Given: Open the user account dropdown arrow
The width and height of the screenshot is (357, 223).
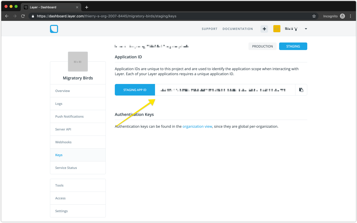Looking at the screenshot, I should [x=306, y=29].
